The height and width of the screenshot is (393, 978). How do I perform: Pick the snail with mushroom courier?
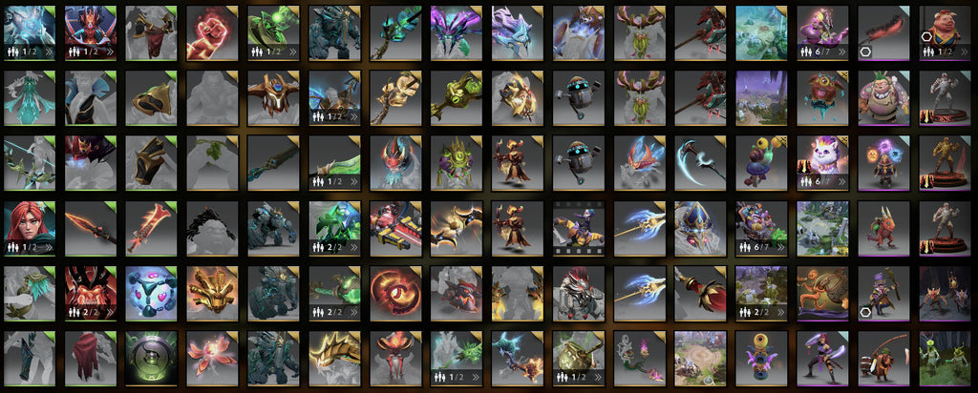762,162
